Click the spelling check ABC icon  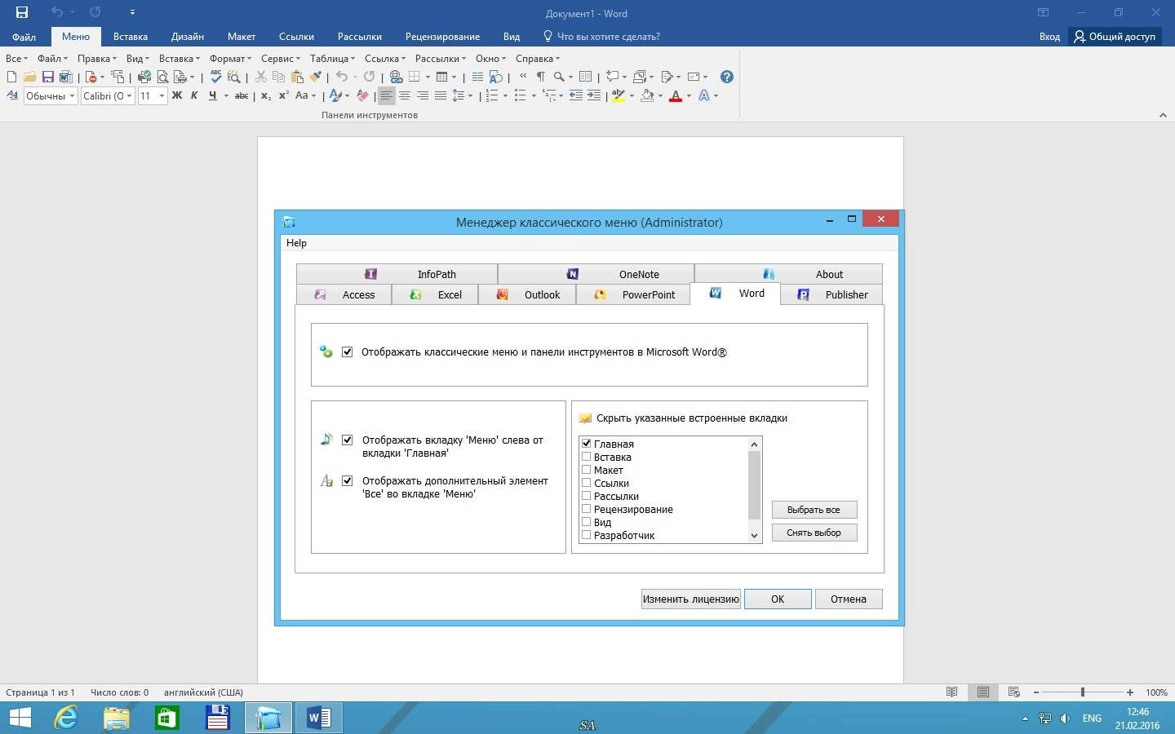[215, 77]
